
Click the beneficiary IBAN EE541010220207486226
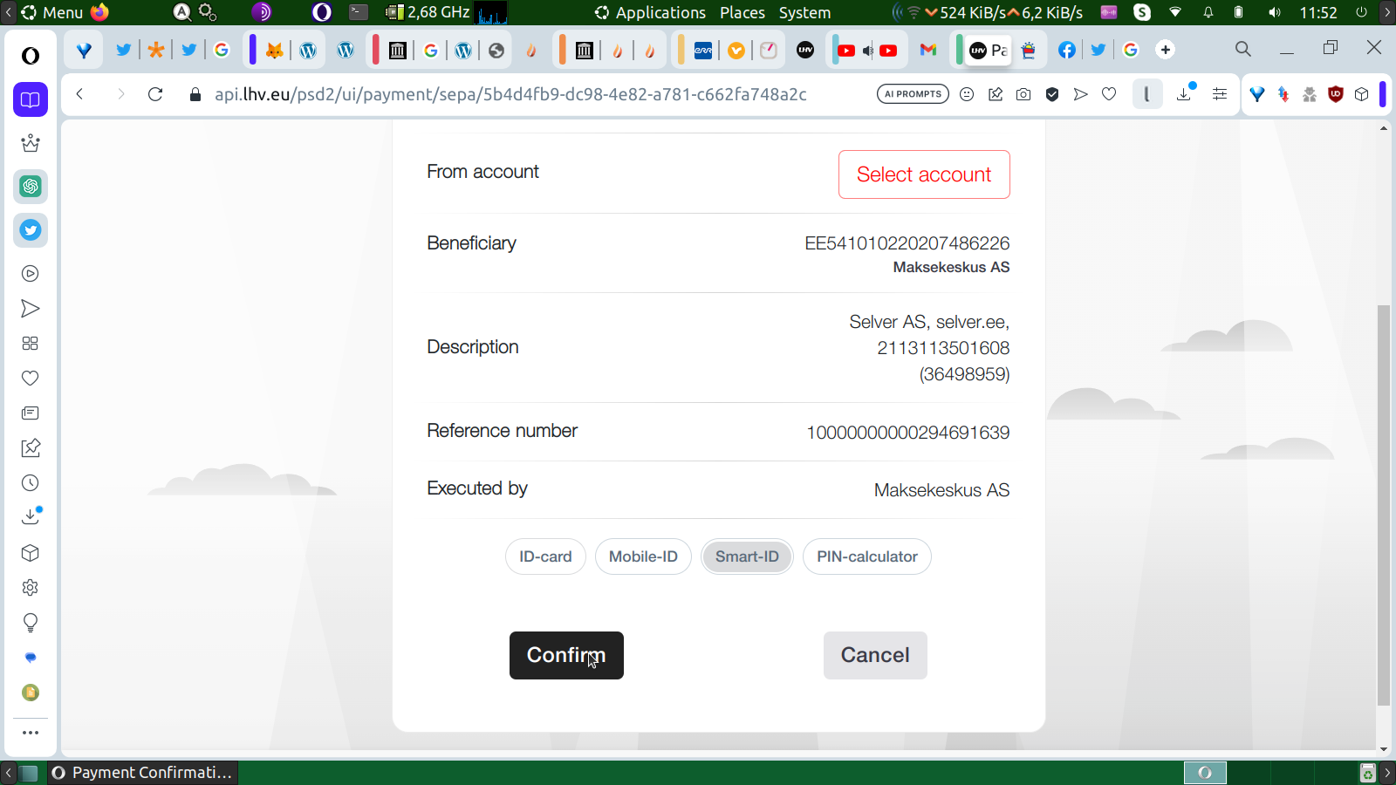(x=907, y=243)
